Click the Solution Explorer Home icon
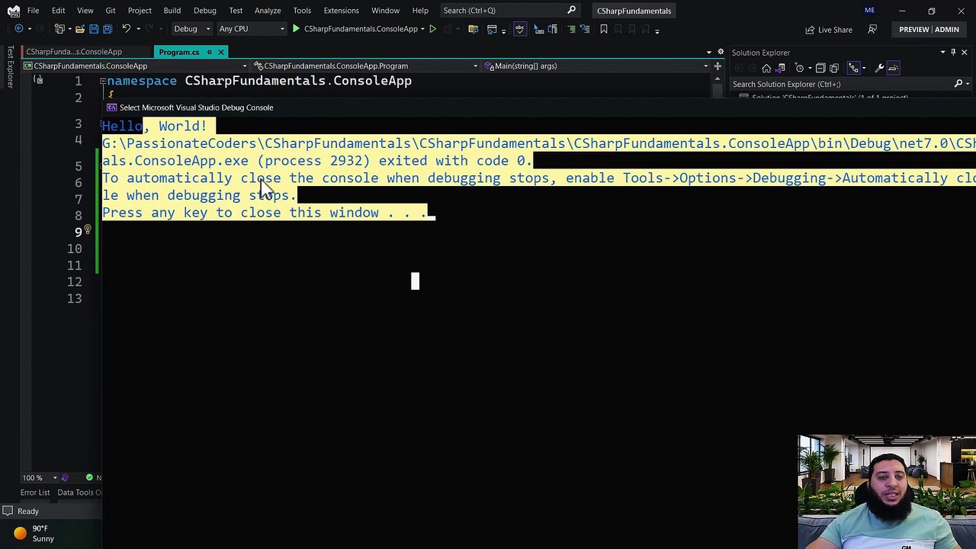The width and height of the screenshot is (976, 549). [x=766, y=68]
